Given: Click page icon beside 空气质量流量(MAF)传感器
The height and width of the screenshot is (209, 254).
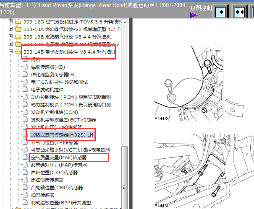Looking at the screenshot, I should pos(25,157).
